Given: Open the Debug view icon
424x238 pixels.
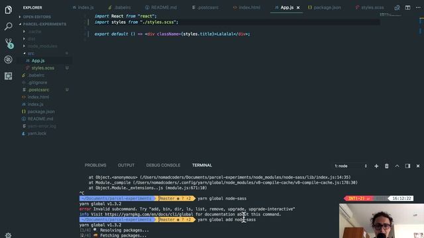Looking at the screenshot, I should click(x=8, y=59).
